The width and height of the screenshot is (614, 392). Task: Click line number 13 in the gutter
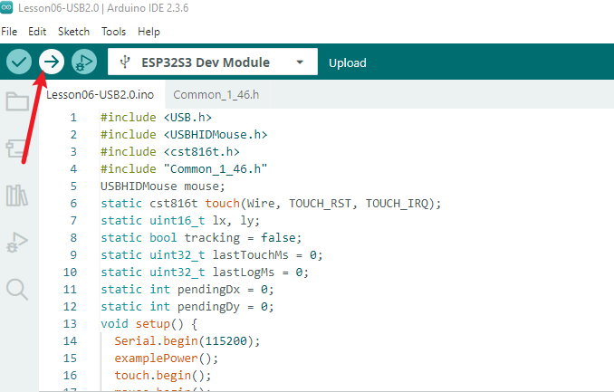(70, 324)
